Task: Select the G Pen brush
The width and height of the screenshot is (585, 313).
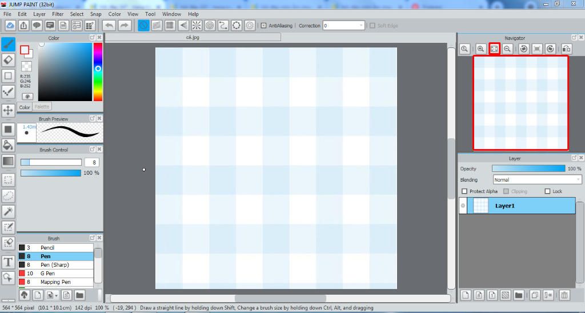Action: [55, 274]
